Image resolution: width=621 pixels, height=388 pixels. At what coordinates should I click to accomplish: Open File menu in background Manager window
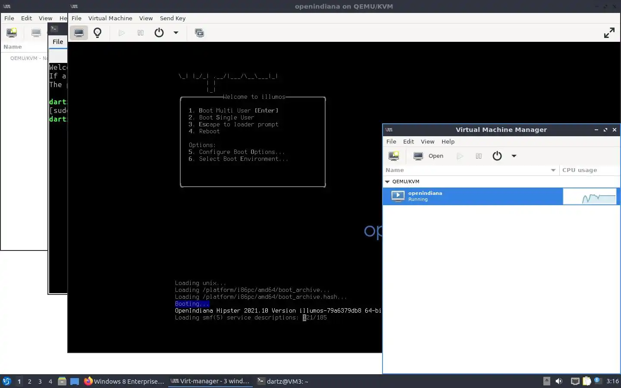pyautogui.click(x=9, y=18)
